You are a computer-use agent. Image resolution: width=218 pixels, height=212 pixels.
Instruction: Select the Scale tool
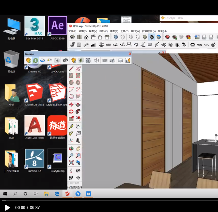click(71, 118)
